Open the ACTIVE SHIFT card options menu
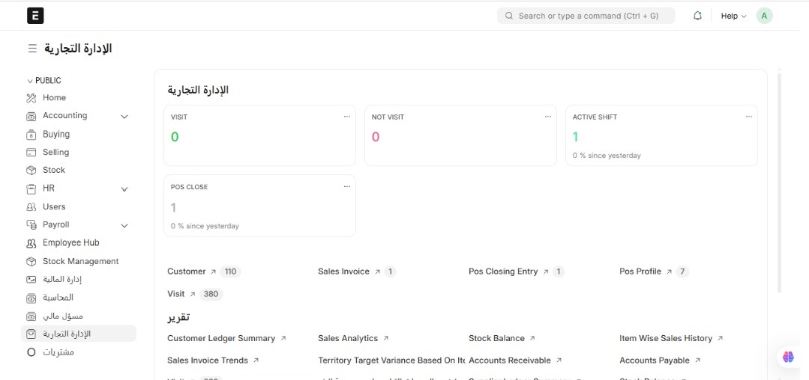The image size is (809, 380). click(748, 117)
